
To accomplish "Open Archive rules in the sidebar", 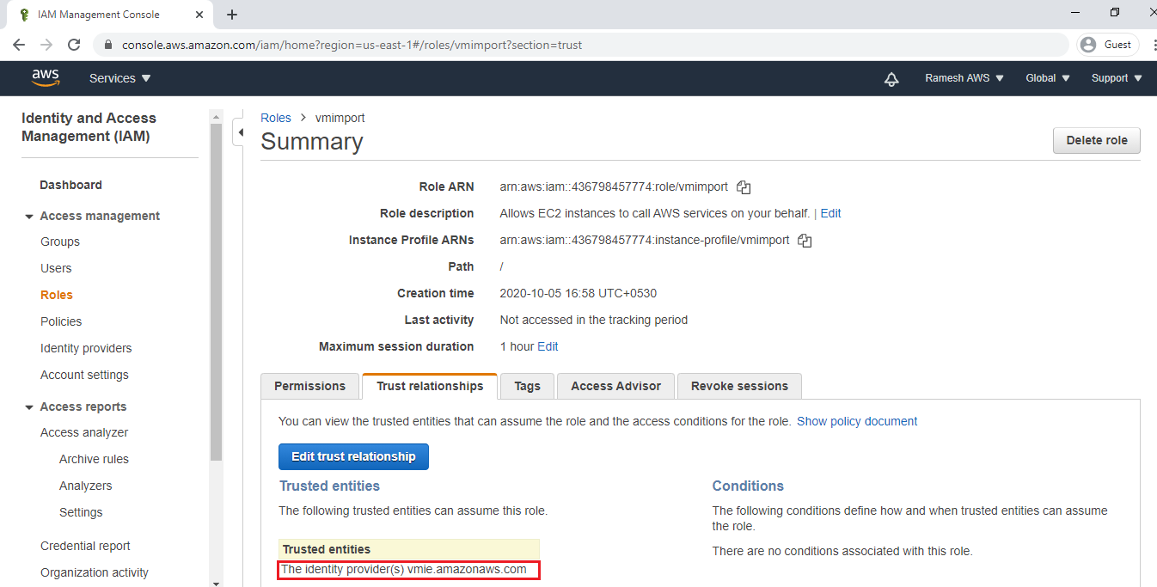I will pos(94,460).
